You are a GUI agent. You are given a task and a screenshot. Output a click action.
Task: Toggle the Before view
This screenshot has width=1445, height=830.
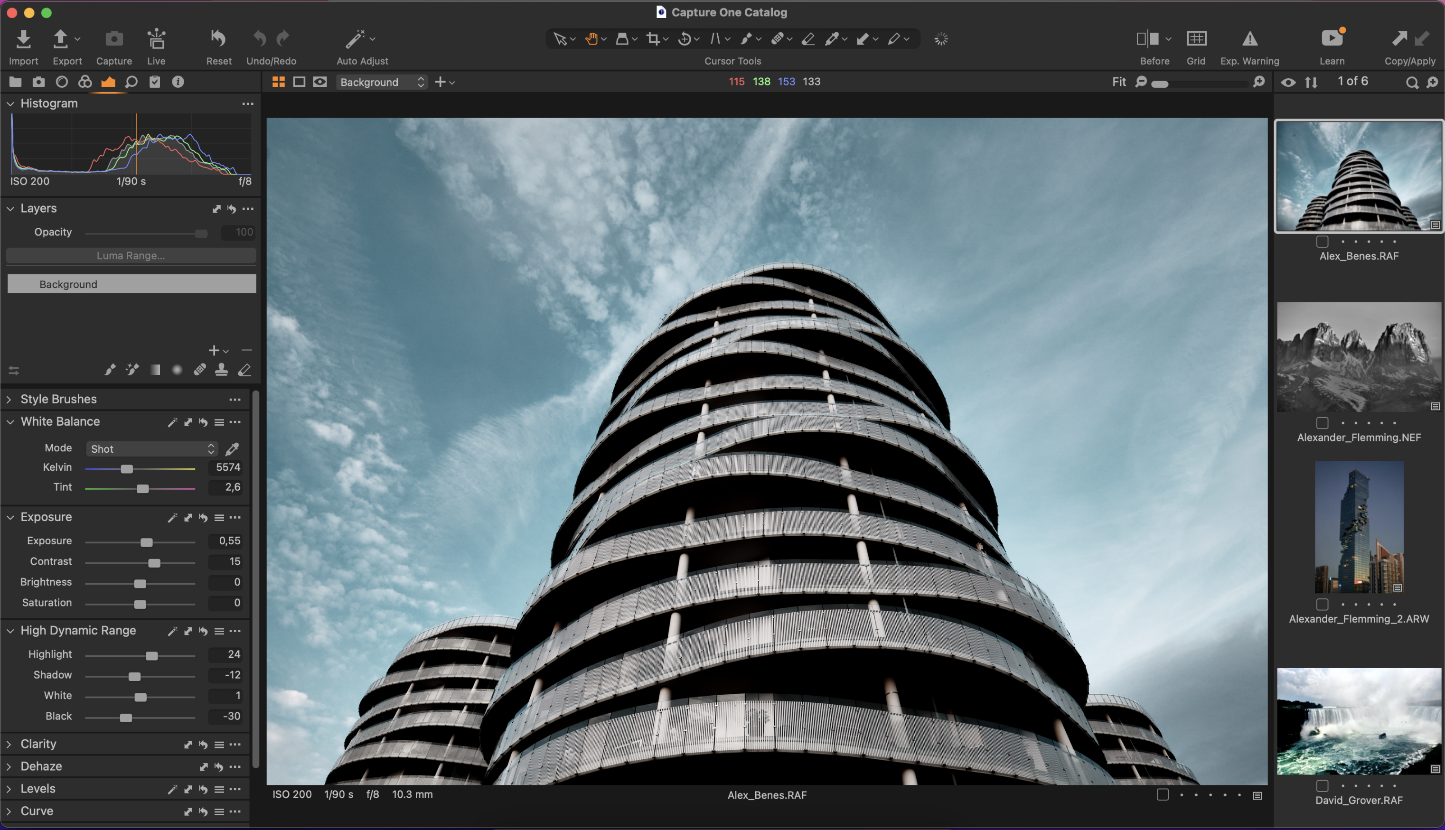[1147, 38]
